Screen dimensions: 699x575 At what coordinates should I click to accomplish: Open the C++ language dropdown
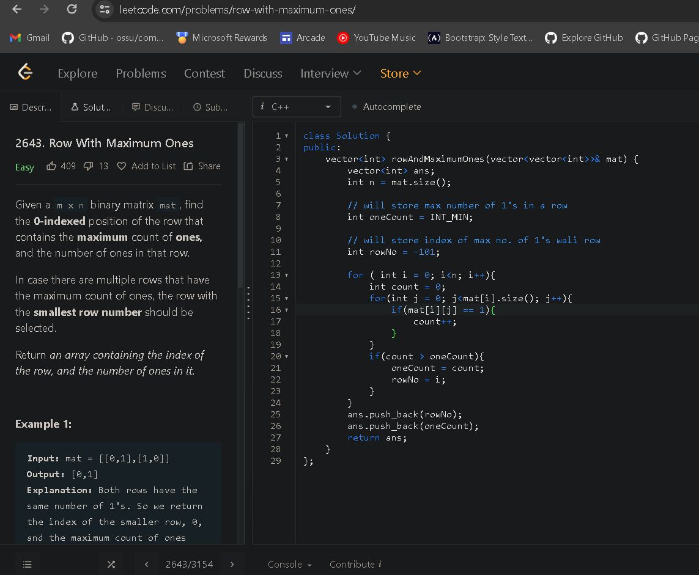coord(296,107)
